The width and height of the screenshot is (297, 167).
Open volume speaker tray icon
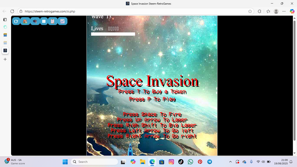coord(263,162)
